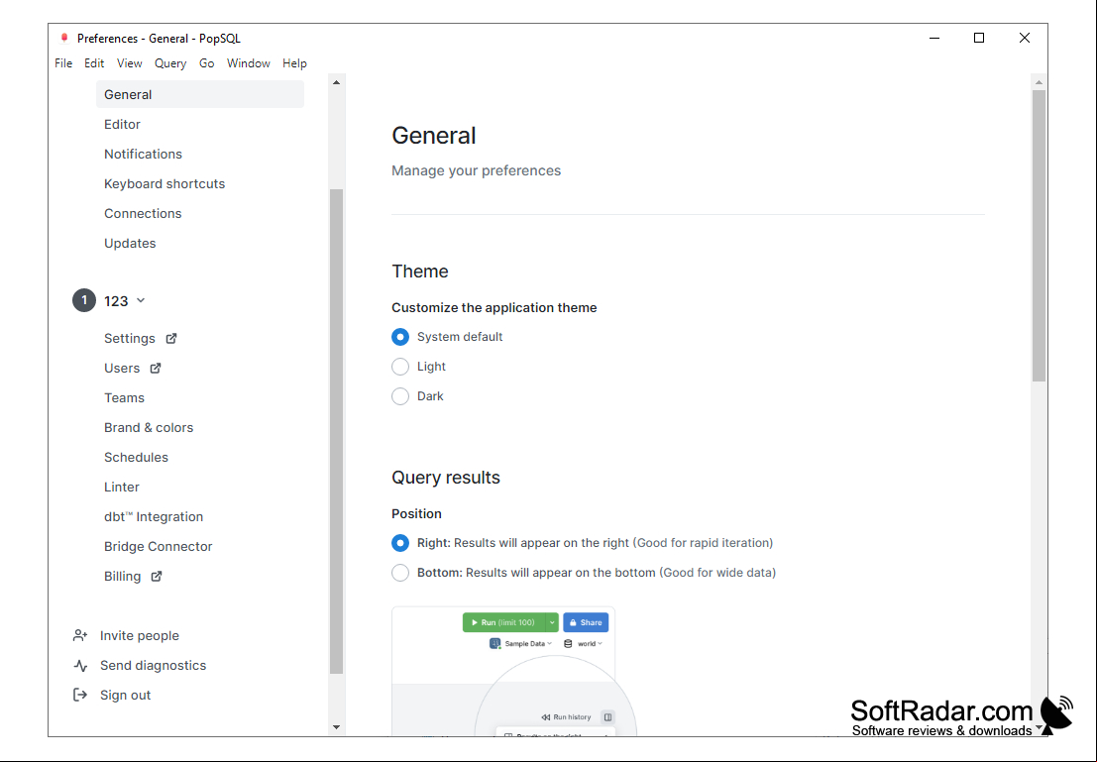Select the System default theme option

pyautogui.click(x=400, y=337)
